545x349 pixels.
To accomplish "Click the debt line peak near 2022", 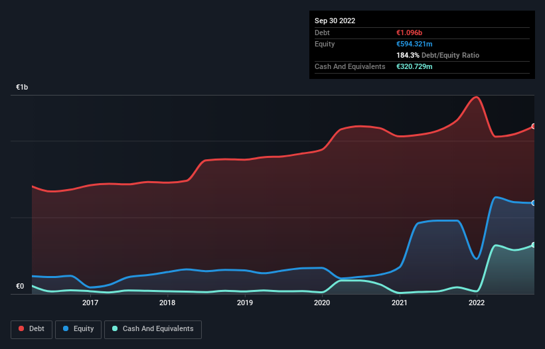I will [x=476, y=98].
